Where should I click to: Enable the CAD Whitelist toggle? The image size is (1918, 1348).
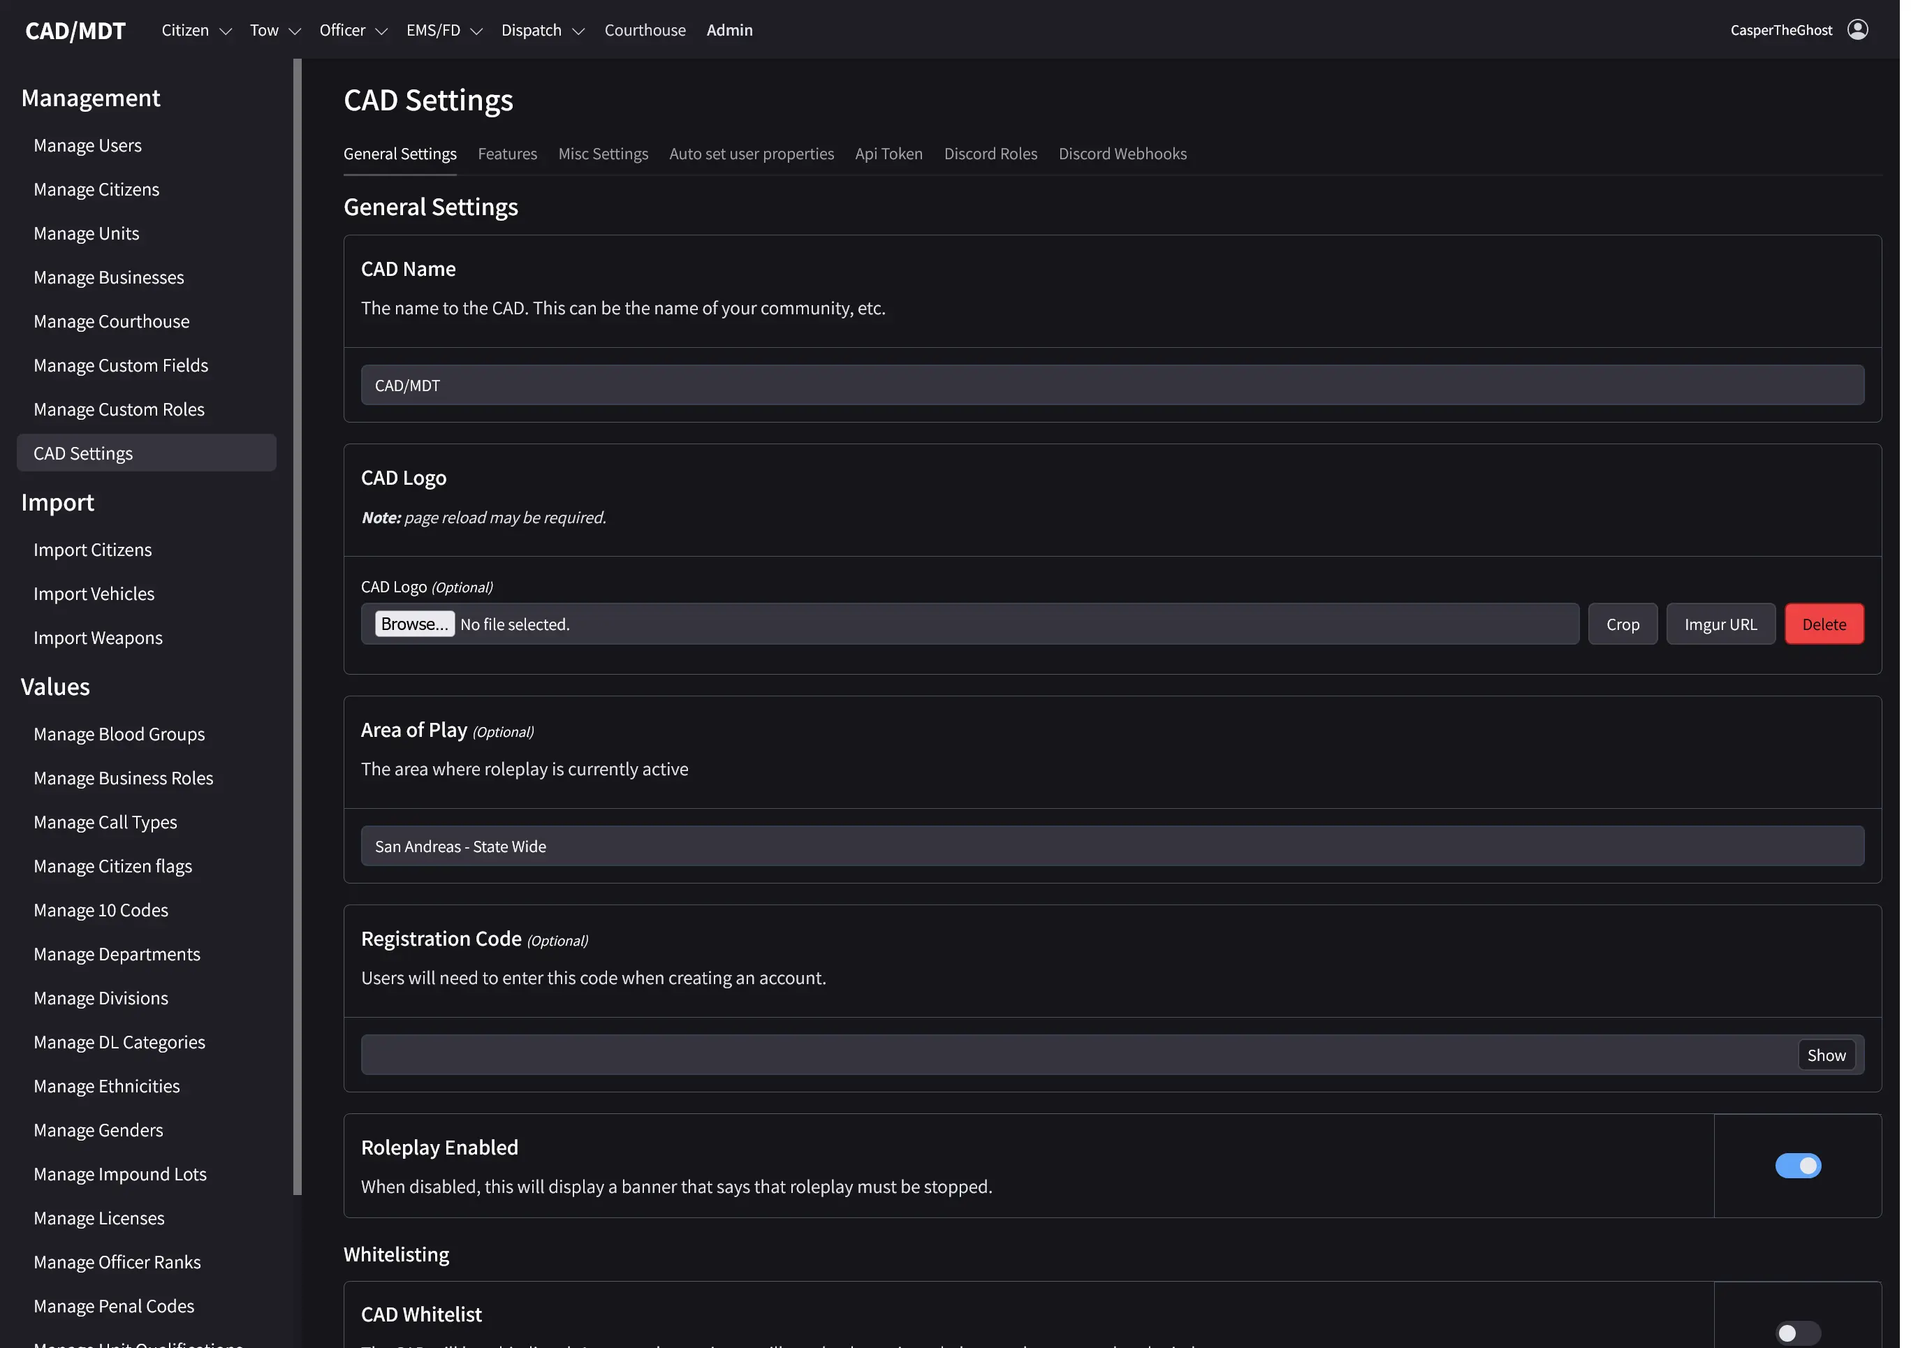pyautogui.click(x=1798, y=1333)
